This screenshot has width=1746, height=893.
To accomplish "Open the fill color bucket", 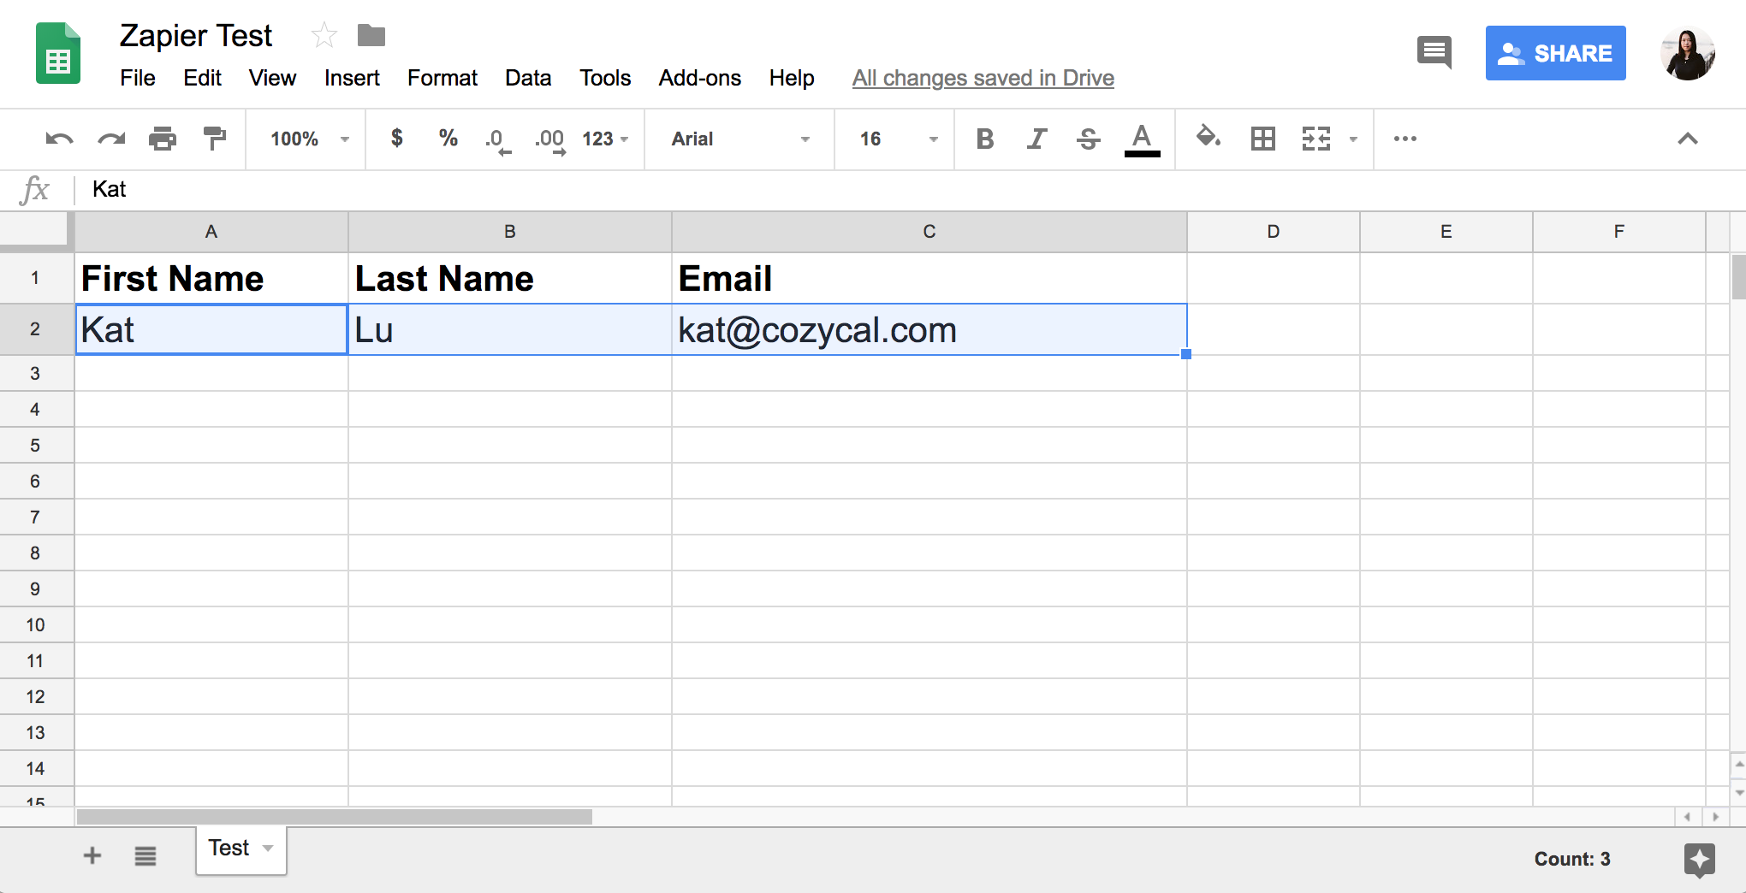I will (1208, 138).
